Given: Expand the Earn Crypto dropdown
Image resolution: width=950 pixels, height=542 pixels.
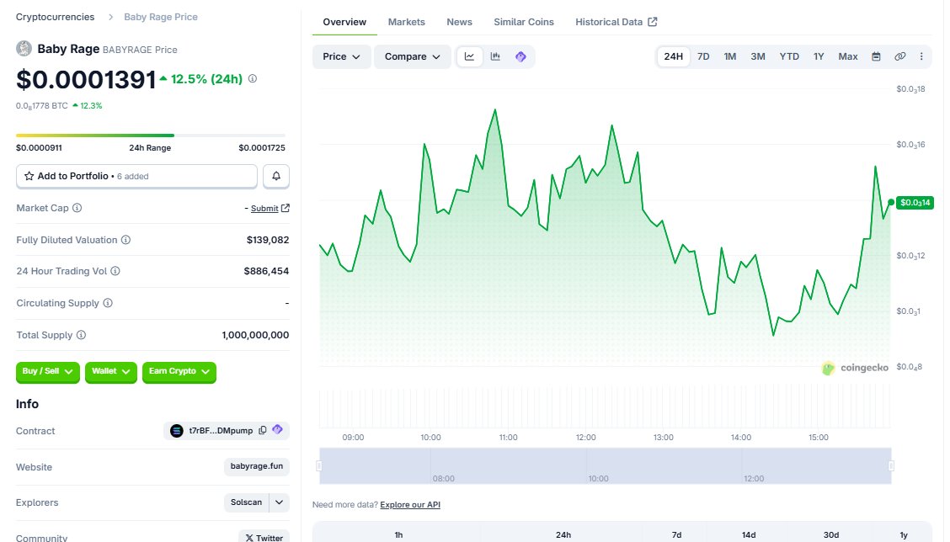Looking at the screenshot, I should pos(179,371).
